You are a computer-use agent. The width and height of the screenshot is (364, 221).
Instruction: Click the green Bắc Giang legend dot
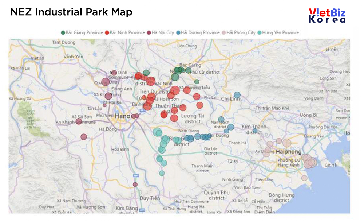click(x=63, y=33)
